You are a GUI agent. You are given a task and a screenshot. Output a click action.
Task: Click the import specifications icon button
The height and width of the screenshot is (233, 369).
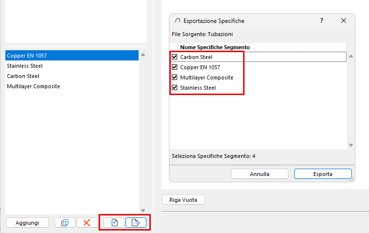114,222
